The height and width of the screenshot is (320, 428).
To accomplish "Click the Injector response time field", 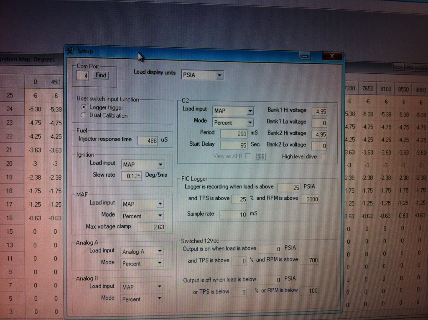I will 148,141.
